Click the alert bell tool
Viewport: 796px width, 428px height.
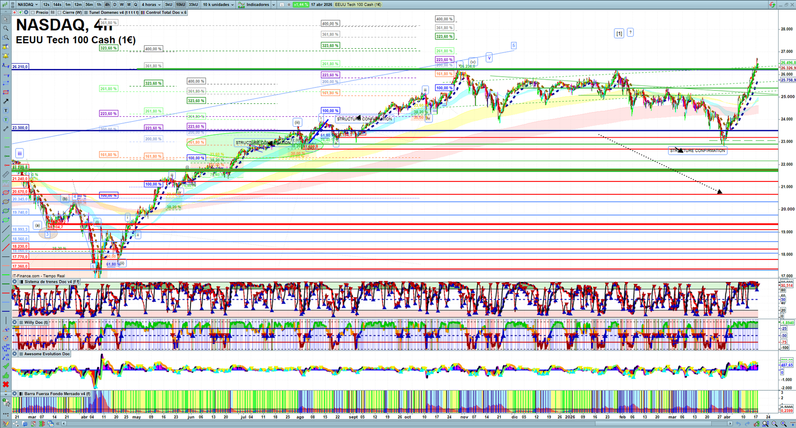(x=5, y=56)
